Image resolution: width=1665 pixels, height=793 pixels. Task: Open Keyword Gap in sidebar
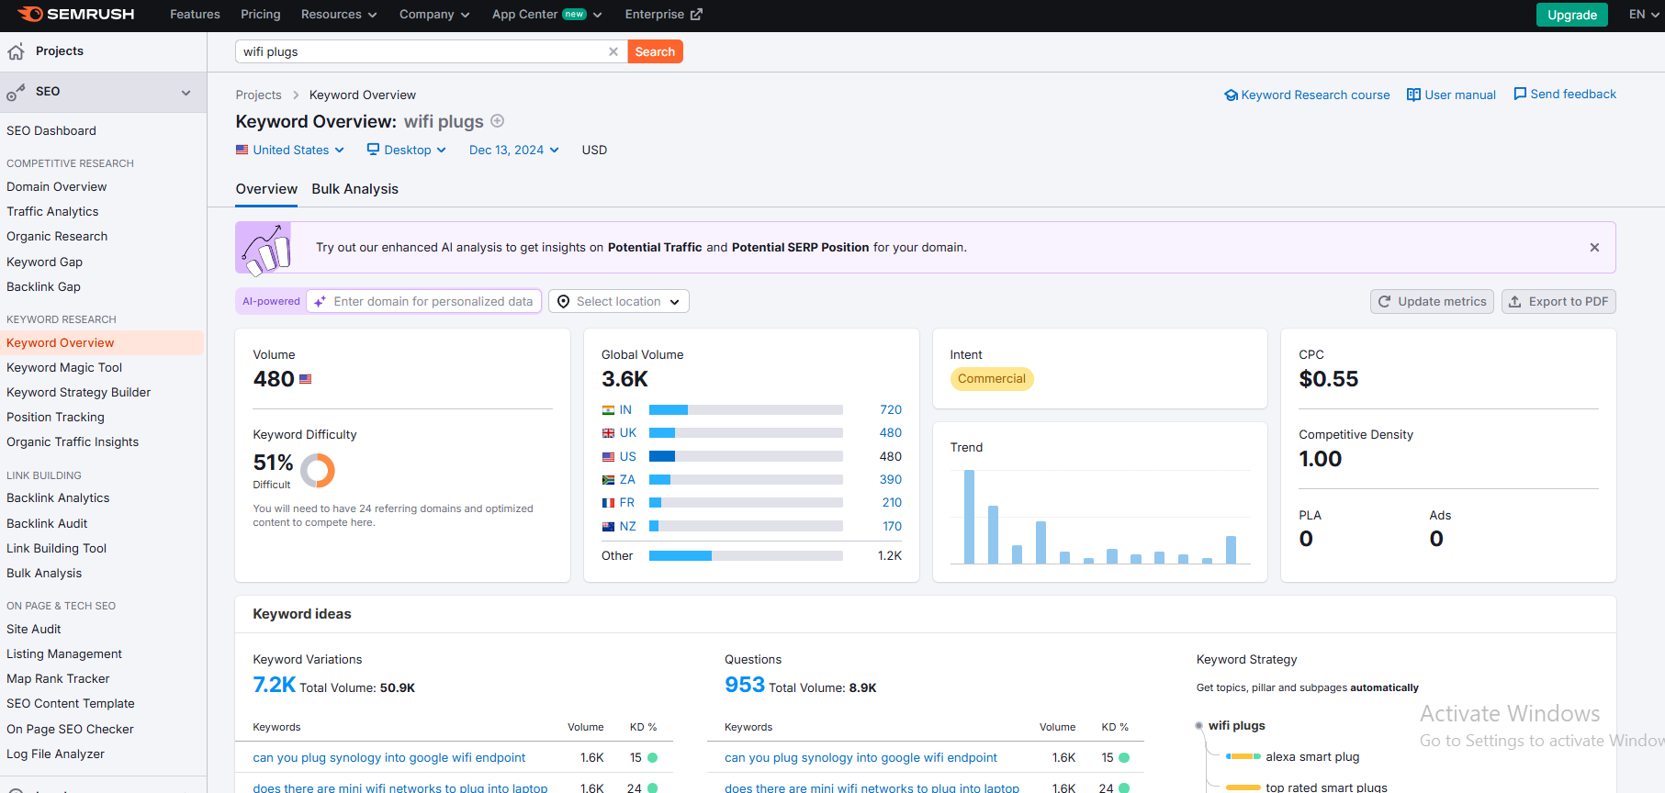coord(45,262)
